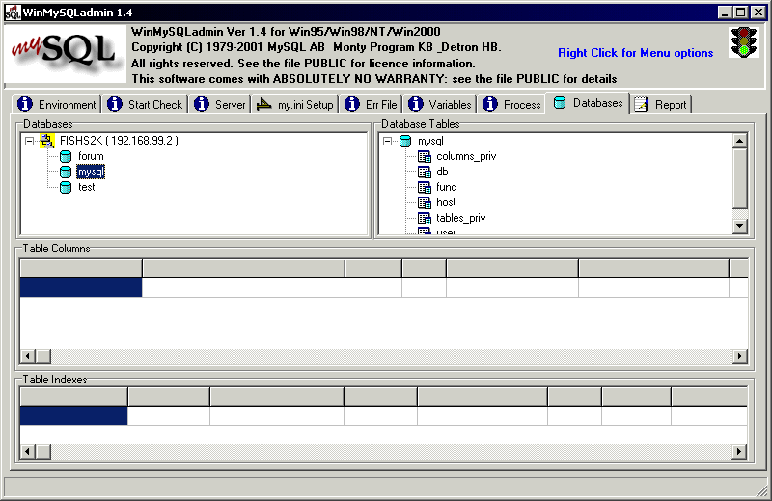Screen dimensions: 772x501
Task: Select the host table name
Action: pyautogui.click(x=446, y=202)
